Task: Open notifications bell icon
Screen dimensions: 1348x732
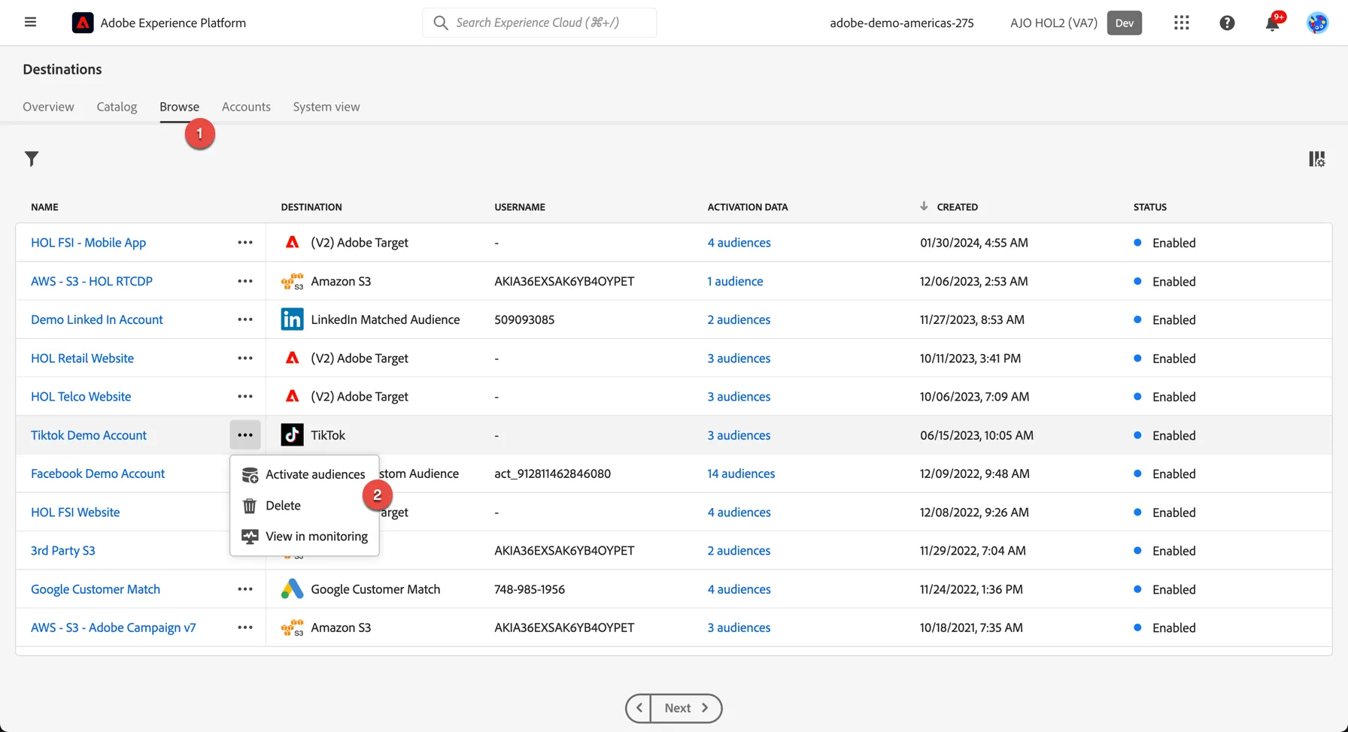Action: (x=1272, y=23)
